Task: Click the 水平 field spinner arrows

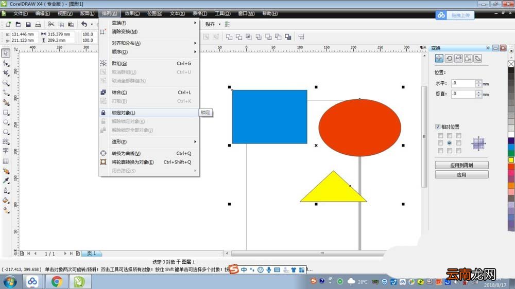Action: 478,83
